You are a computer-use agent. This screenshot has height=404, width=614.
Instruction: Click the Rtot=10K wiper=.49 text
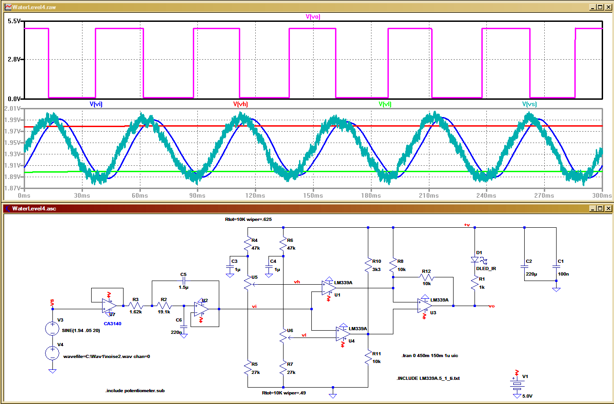point(283,392)
